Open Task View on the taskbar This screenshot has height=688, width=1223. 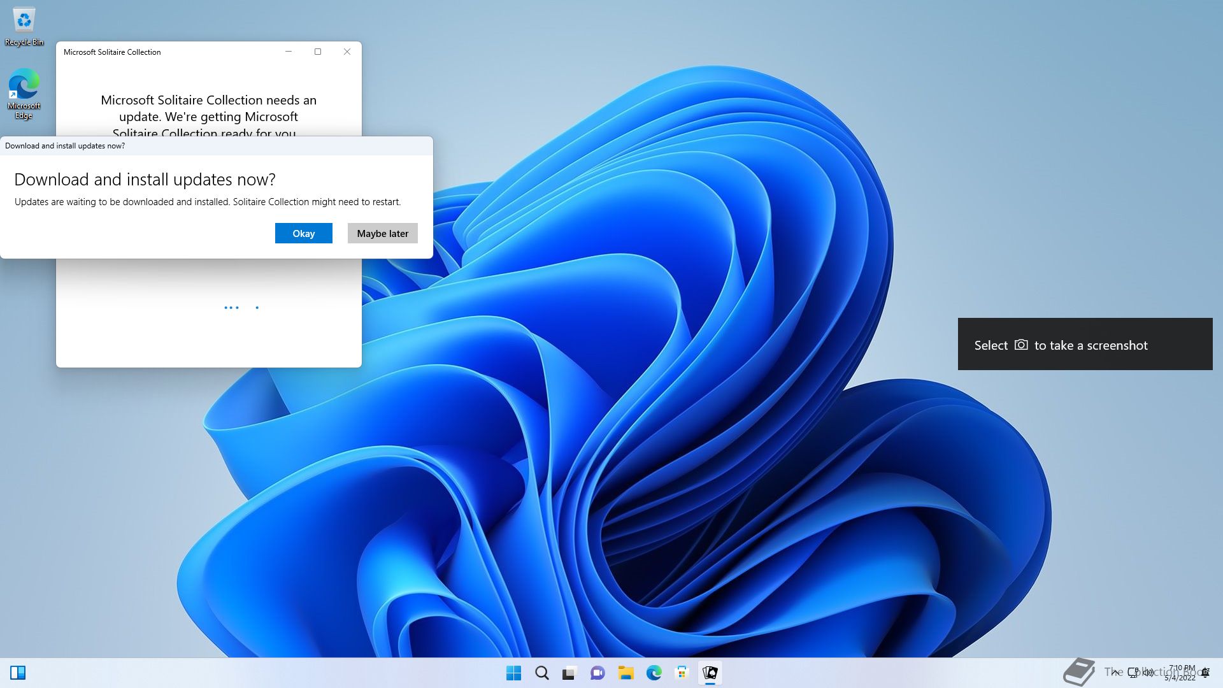click(569, 673)
